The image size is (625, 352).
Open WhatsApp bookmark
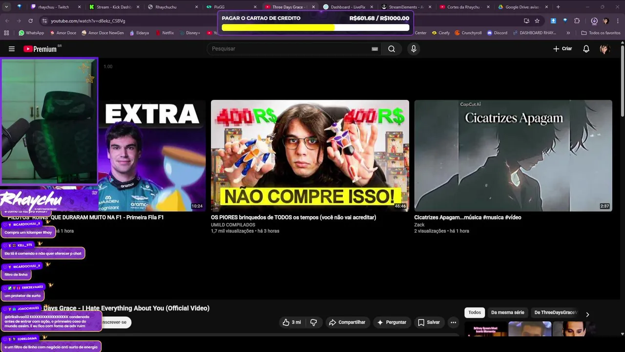31,33
